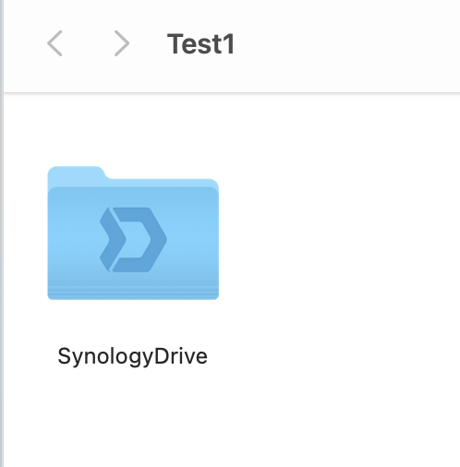Go back with the left chevron arrow
Screen dimensions: 460x467
54,43
